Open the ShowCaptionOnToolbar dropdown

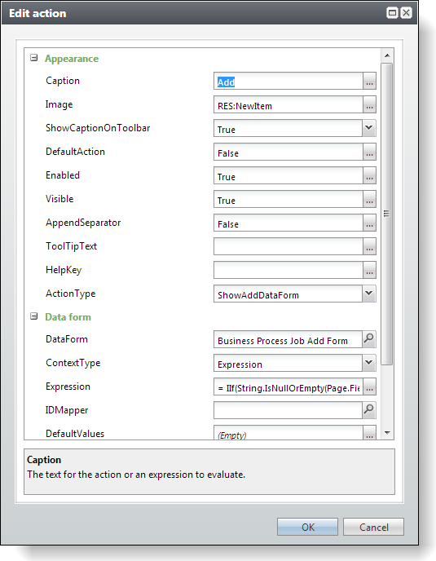pos(368,128)
